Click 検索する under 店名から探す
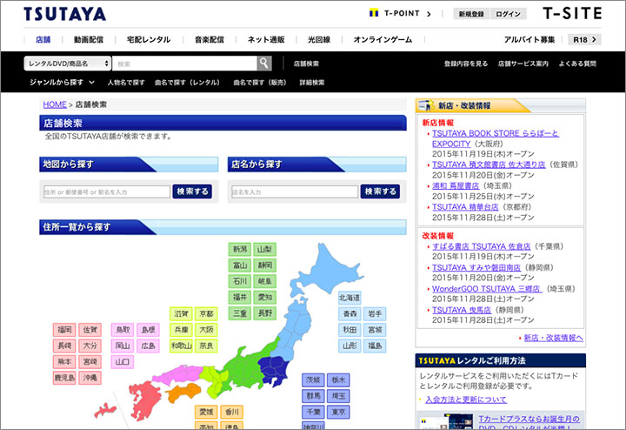 coord(380,191)
